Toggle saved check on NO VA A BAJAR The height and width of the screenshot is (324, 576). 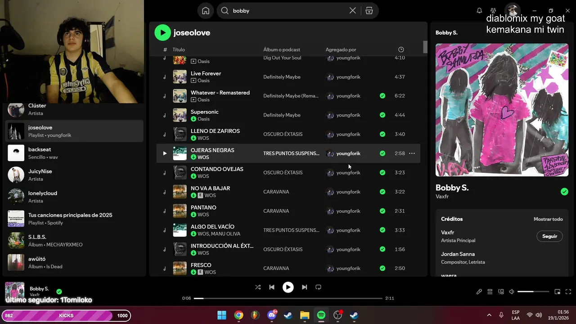point(382,192)
